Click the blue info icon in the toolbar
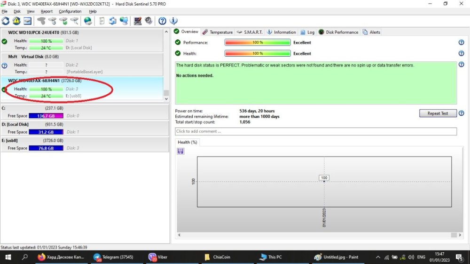Viewport: 470px width, 264px height. click(173, 21)
